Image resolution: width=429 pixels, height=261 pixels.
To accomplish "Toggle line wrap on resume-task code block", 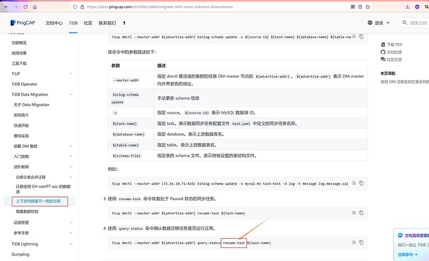I will click(354, 213).
